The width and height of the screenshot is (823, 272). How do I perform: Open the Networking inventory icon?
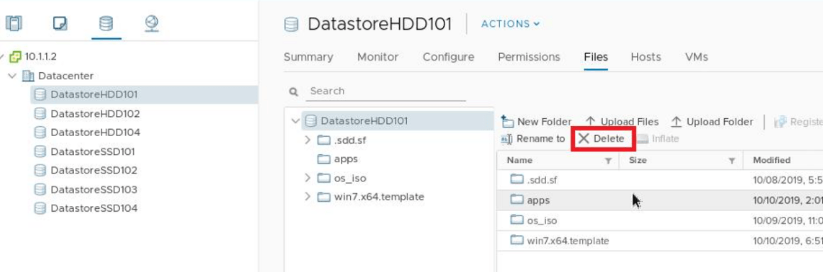pos(152,23)
